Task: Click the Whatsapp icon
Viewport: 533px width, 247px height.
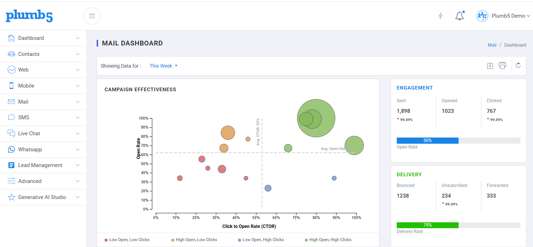Action: pos(11,149)
